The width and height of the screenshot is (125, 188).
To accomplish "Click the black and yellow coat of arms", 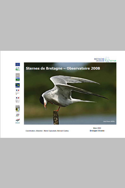I will (17, 109).
